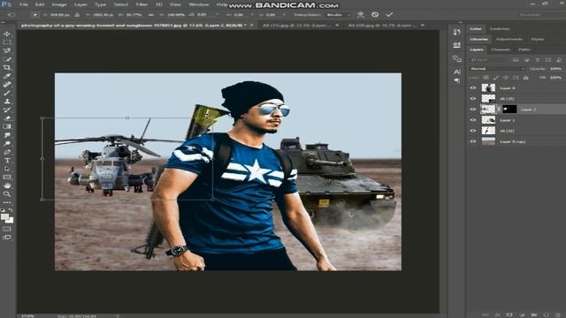Open the Interpolation dropdown
Viewport: 566px width, 318px height.
coord(339,15)
